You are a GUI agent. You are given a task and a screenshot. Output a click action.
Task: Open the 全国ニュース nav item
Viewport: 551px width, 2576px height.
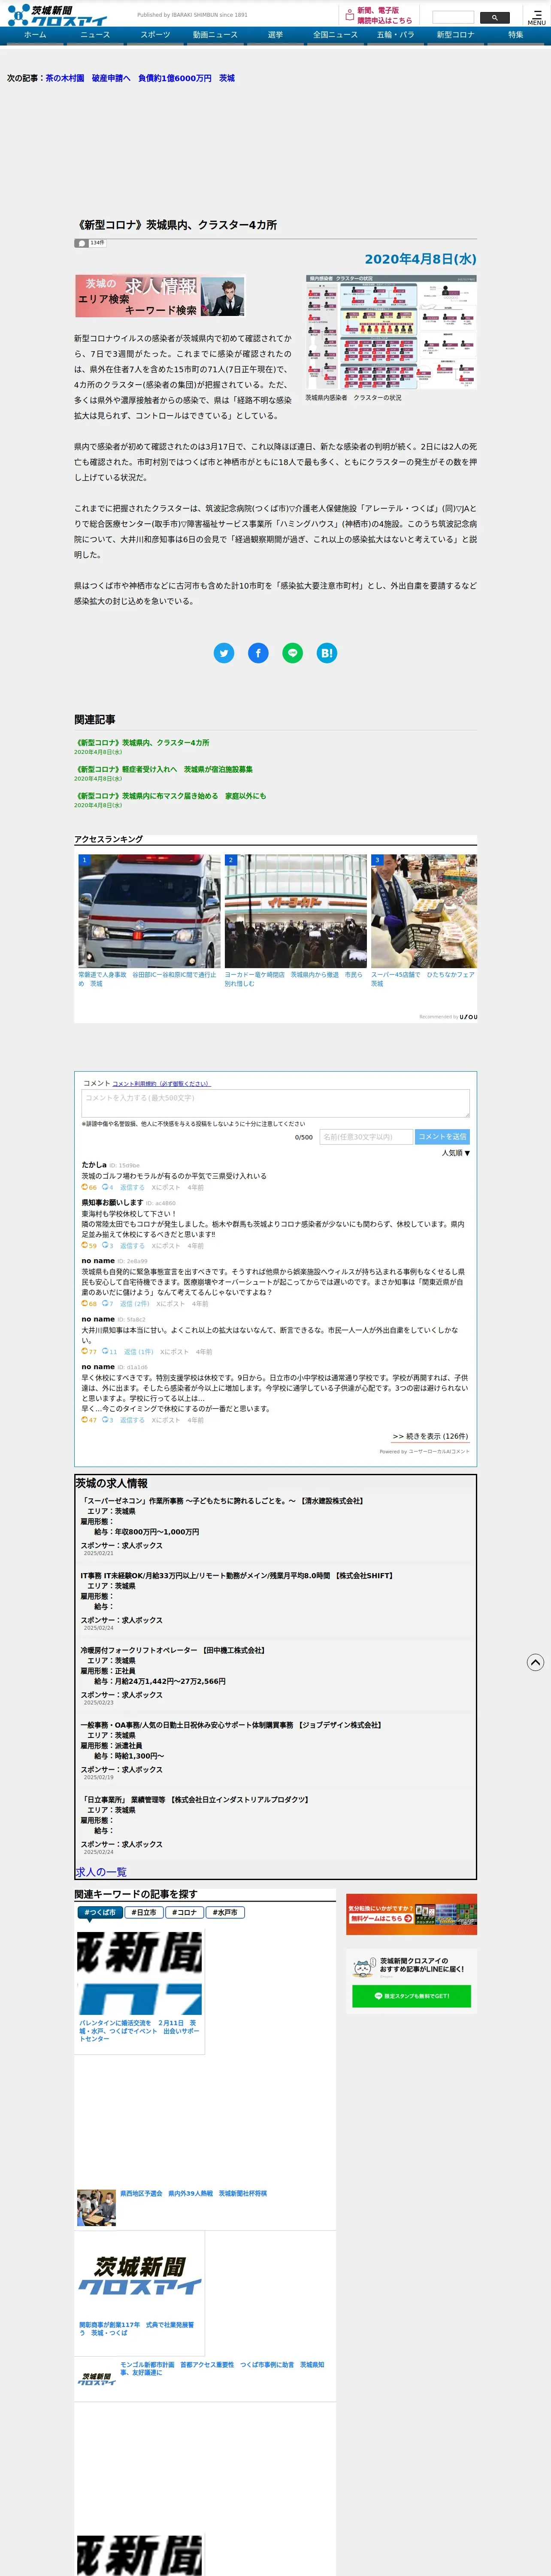[x=335, y=35]
